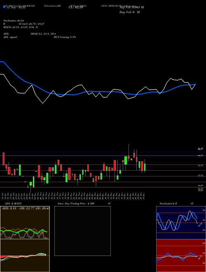Viewport: 206px width, 272px height.
Task: Click the 41.13 price axis label
Action: 200,166
